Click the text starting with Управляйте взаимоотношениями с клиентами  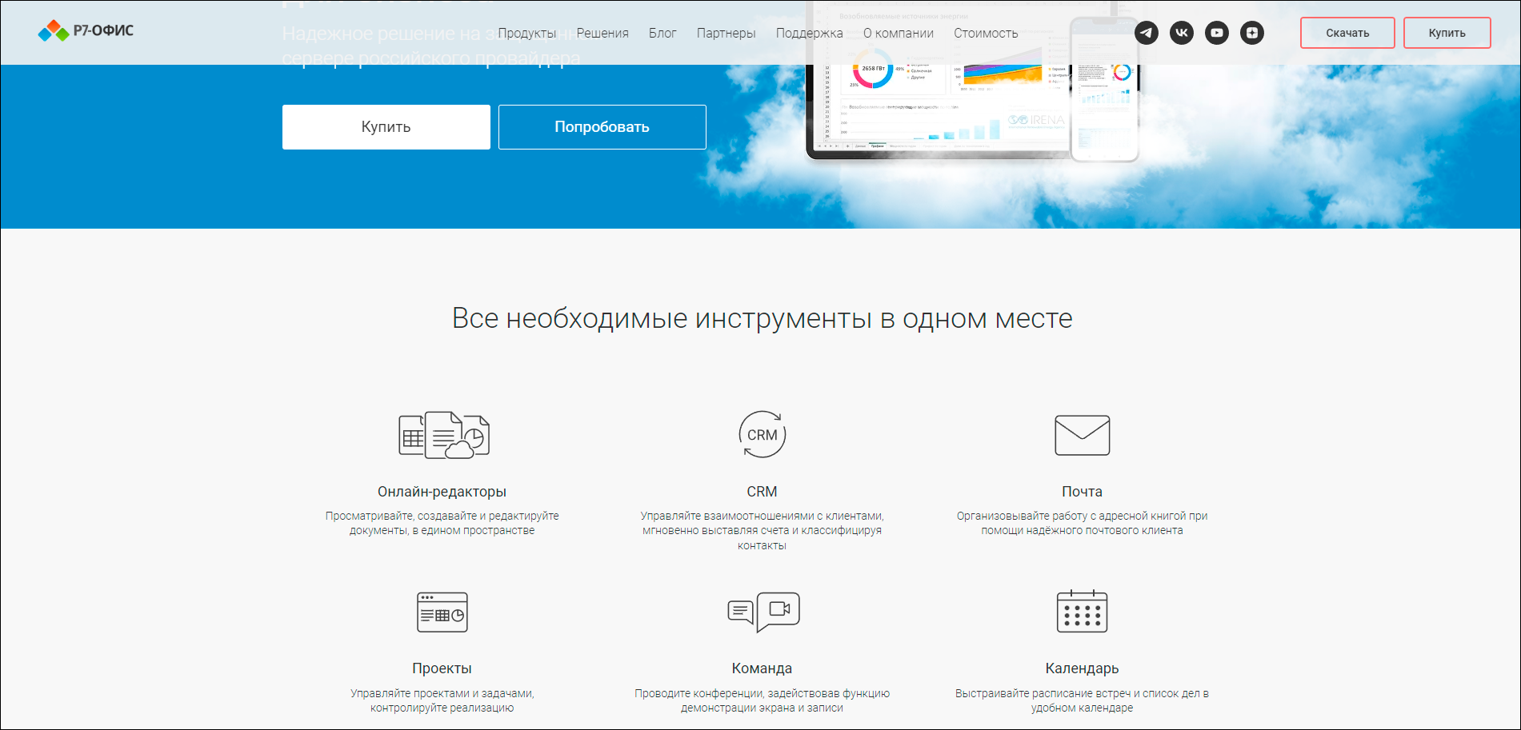[763, 530]
